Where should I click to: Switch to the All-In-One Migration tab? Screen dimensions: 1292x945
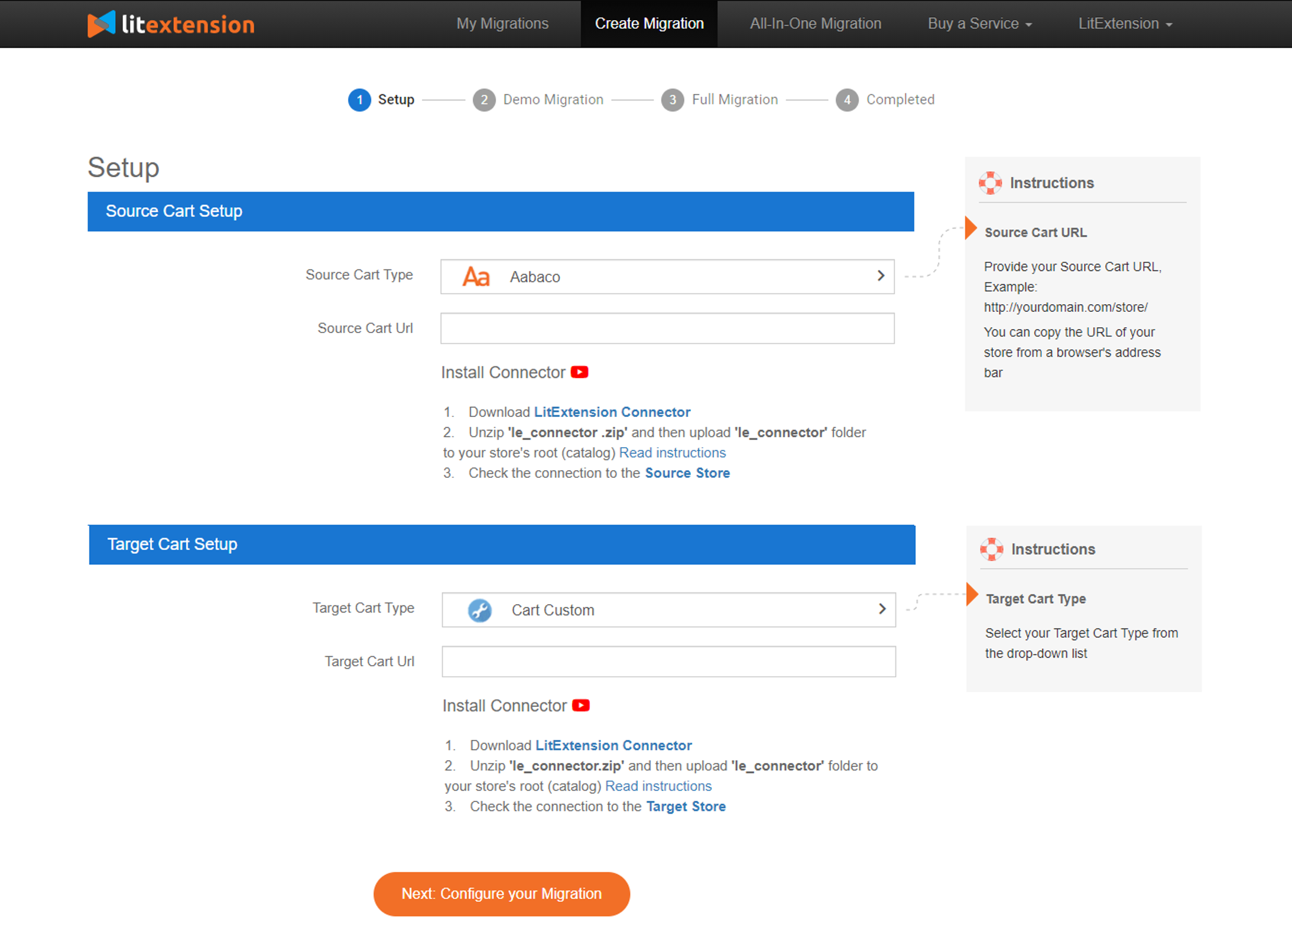click(x=813, y=23)
